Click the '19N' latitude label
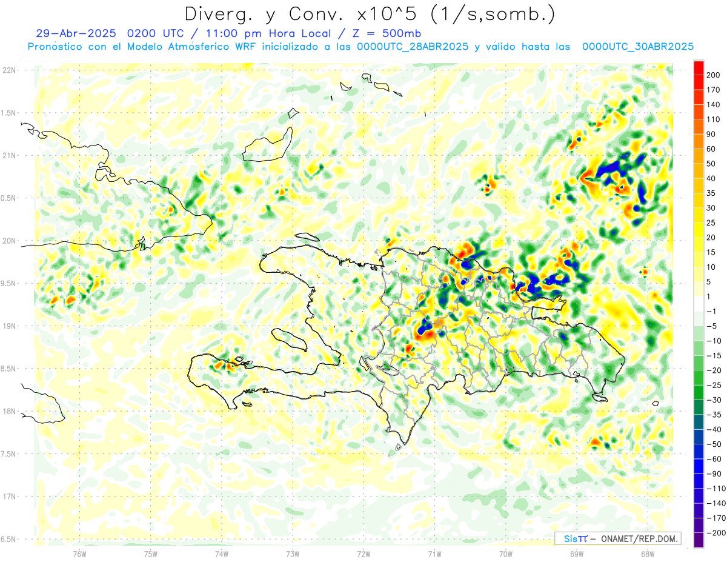Viewport: 727px width, 562px height. pos(10,326)
